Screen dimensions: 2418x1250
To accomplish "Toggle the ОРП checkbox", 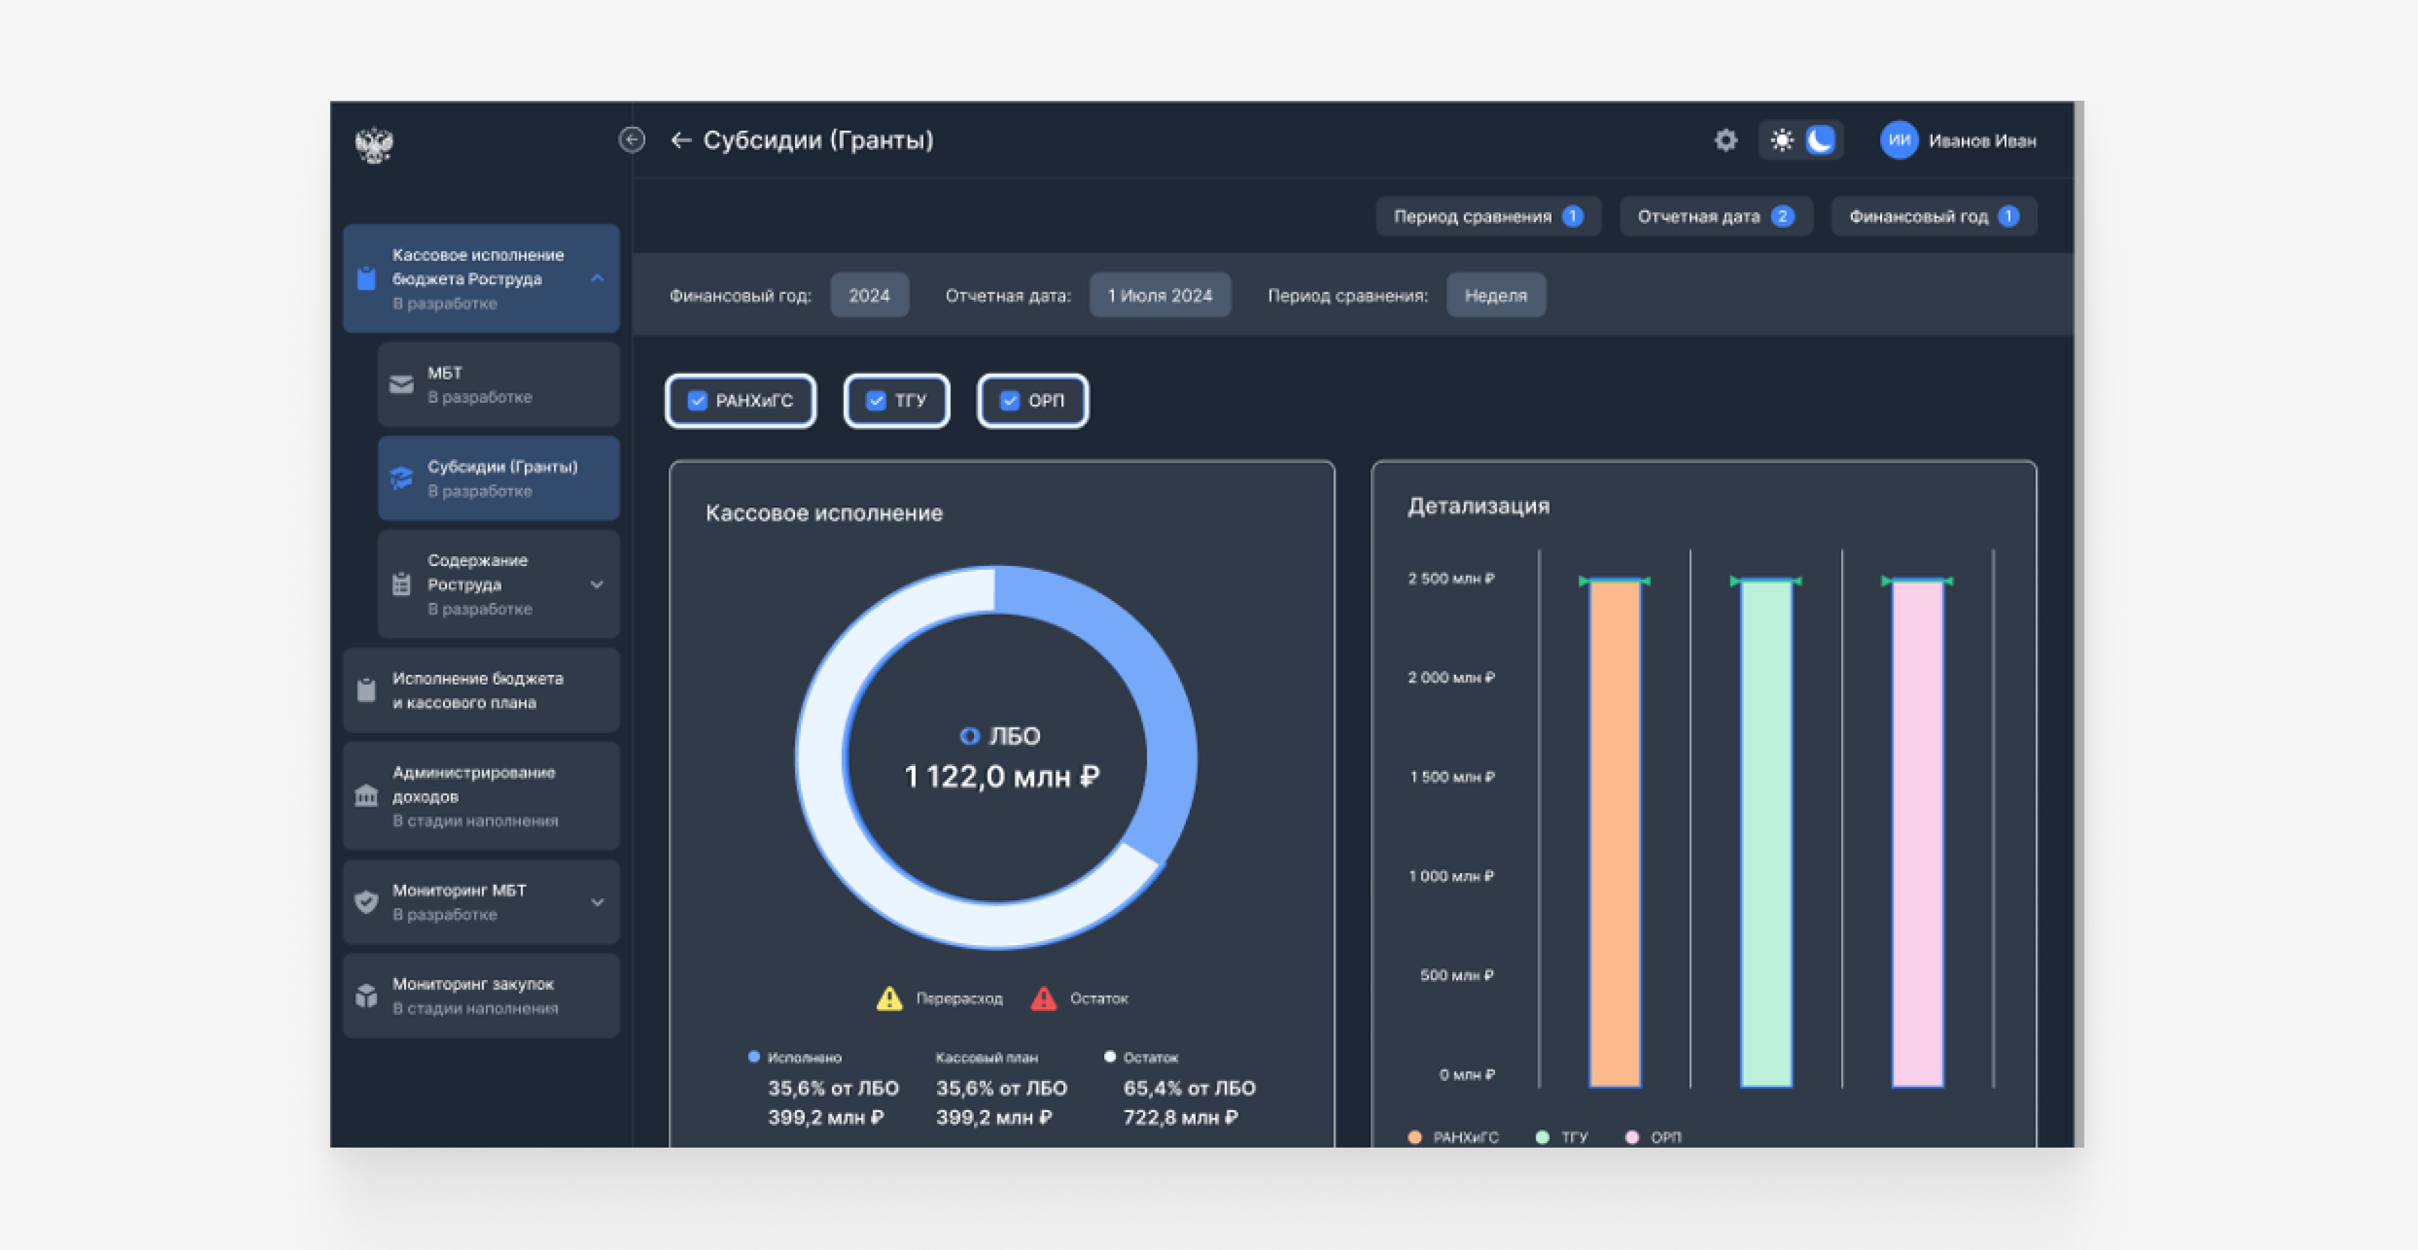I will click(1010, 400).
